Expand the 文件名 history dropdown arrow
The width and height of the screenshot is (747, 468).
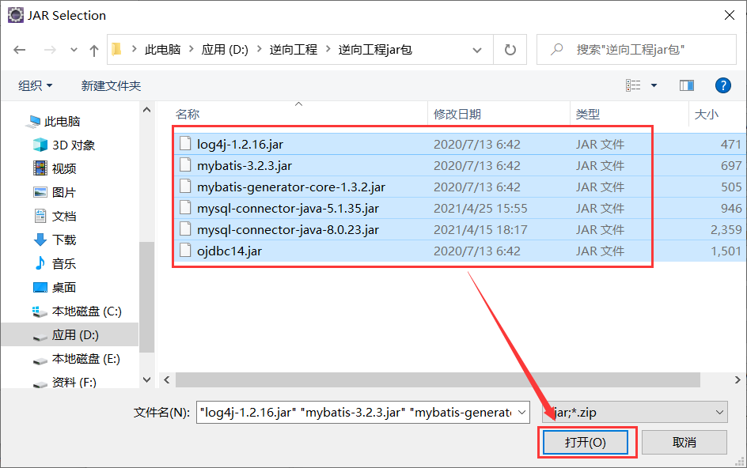[522, 413]
